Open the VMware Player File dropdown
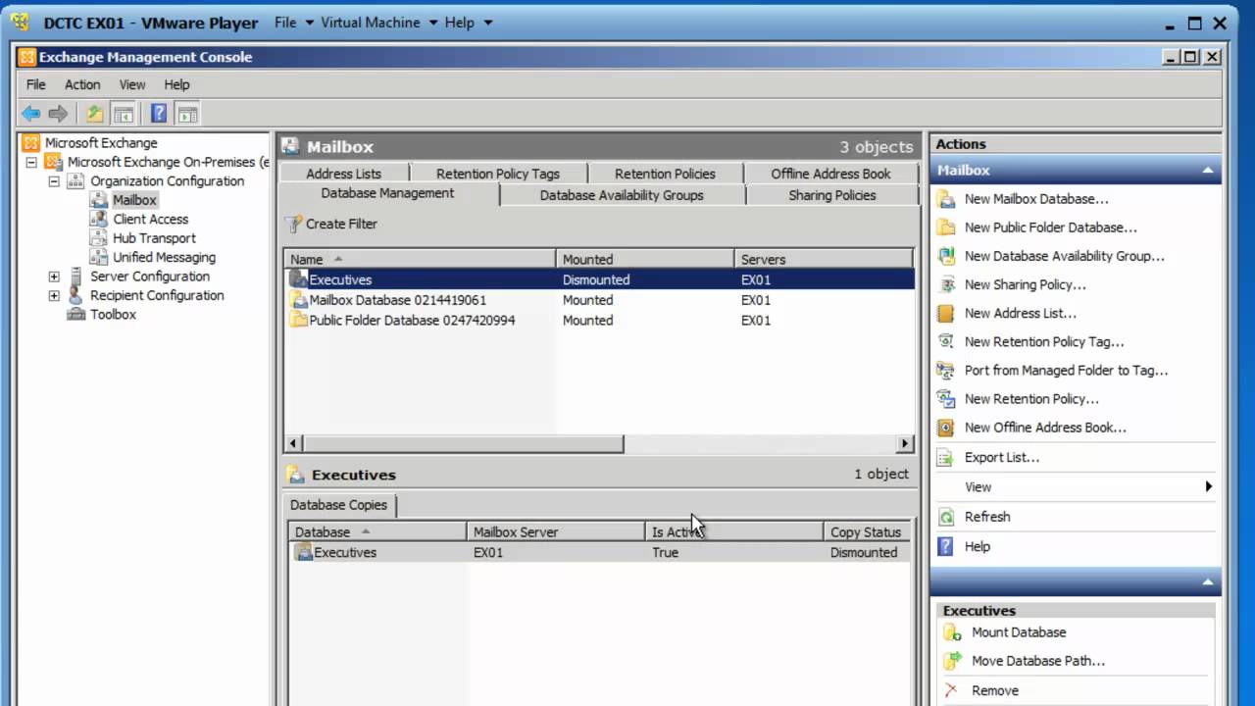 pos(294,23)
